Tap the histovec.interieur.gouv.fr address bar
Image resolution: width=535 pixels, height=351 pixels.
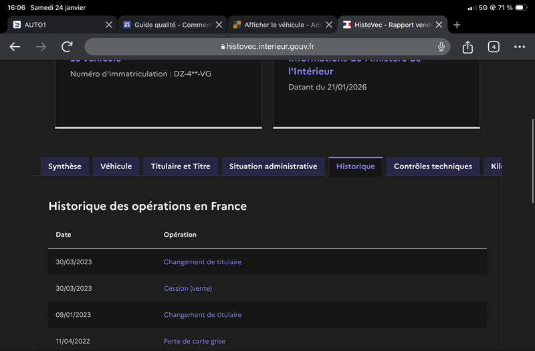(x=267, y=47)
